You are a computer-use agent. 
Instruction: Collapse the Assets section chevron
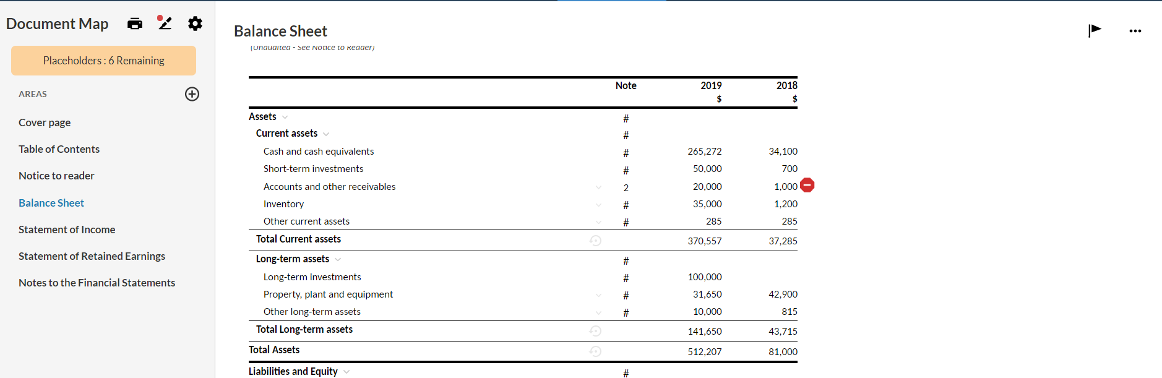[285, 117]
